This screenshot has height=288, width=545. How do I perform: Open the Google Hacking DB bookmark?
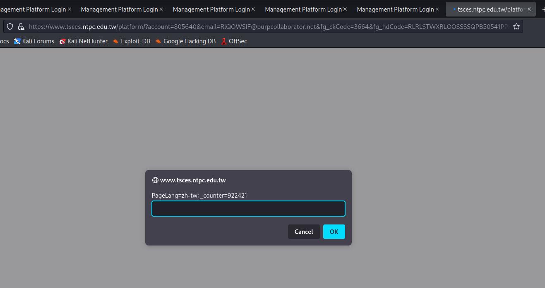(185, 41)
